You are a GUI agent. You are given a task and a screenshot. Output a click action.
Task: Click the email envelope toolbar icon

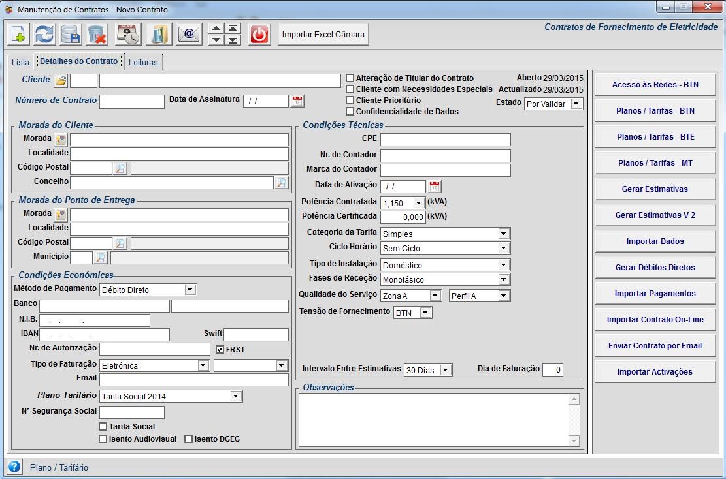click(190, 35)
